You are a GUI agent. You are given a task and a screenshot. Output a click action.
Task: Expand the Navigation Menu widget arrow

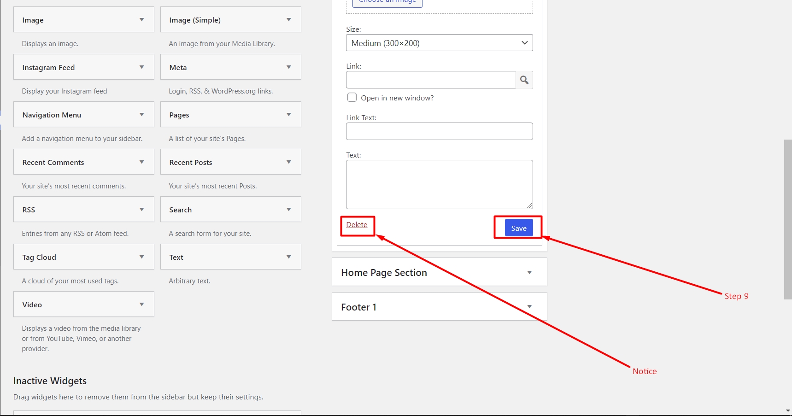point(142,115)
